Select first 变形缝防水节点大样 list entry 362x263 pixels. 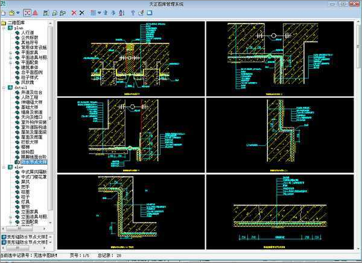27,237
